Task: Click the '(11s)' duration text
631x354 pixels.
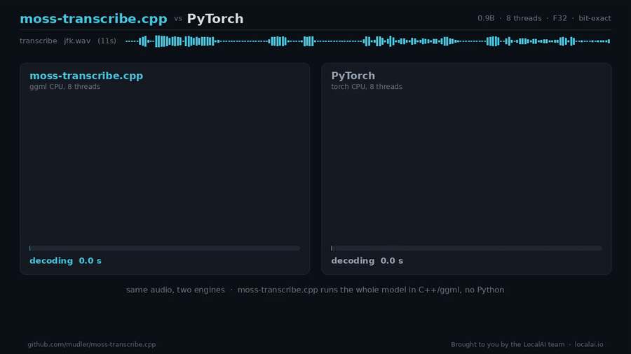Action: [x=107, y=41]
